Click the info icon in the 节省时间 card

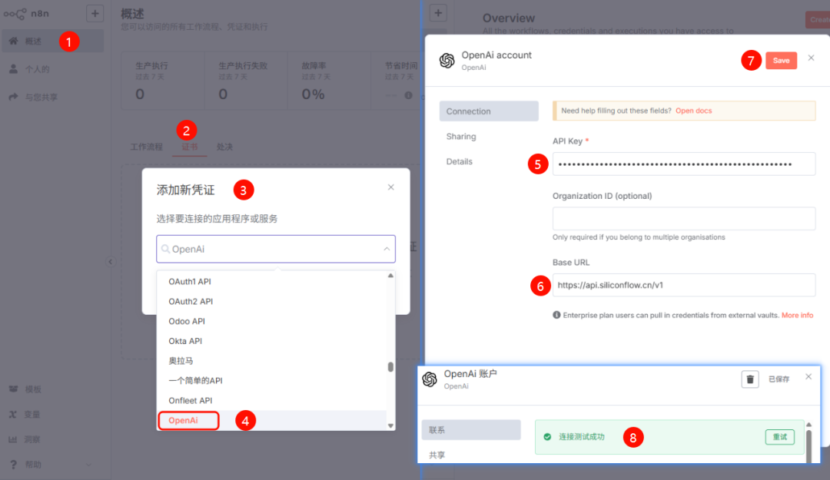pos(408,95)
